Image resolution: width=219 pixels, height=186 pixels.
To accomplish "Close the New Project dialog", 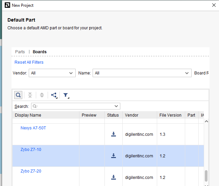I will (214, 5).
